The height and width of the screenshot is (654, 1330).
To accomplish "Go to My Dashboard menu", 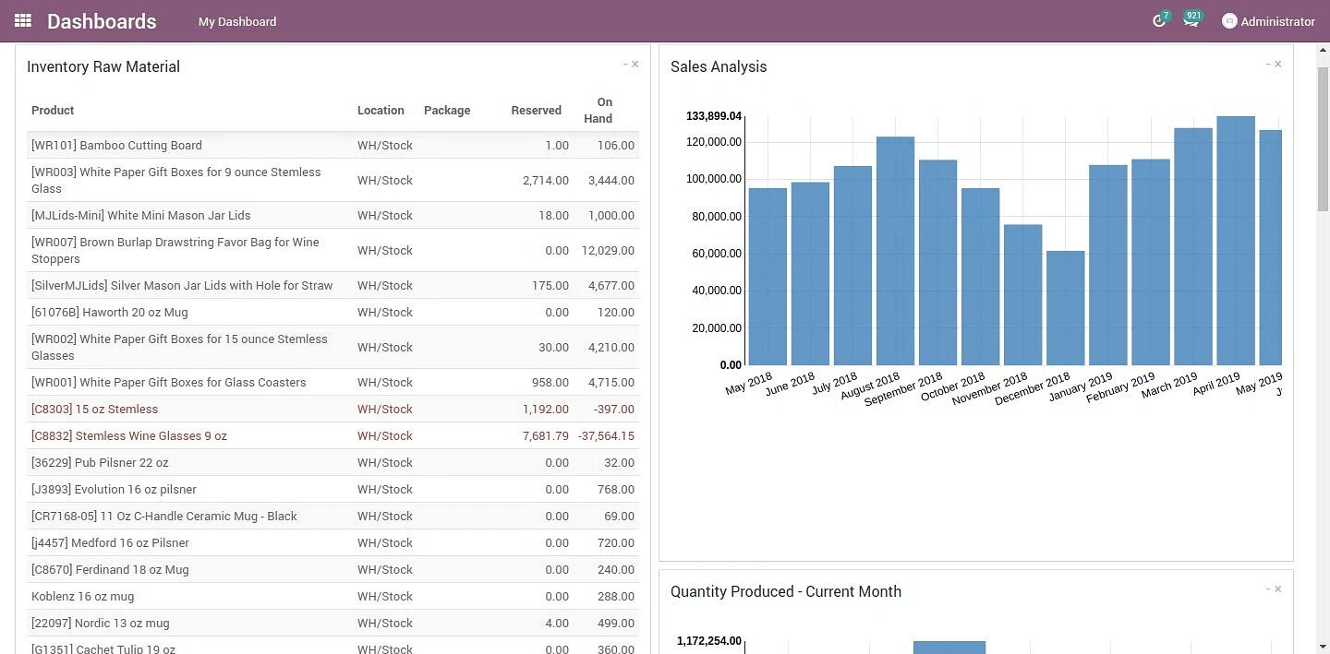I will click(237, 21).
